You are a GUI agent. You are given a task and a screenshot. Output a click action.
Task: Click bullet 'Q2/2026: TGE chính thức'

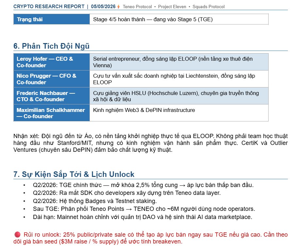pyautogui.click(x=143, y=185)
